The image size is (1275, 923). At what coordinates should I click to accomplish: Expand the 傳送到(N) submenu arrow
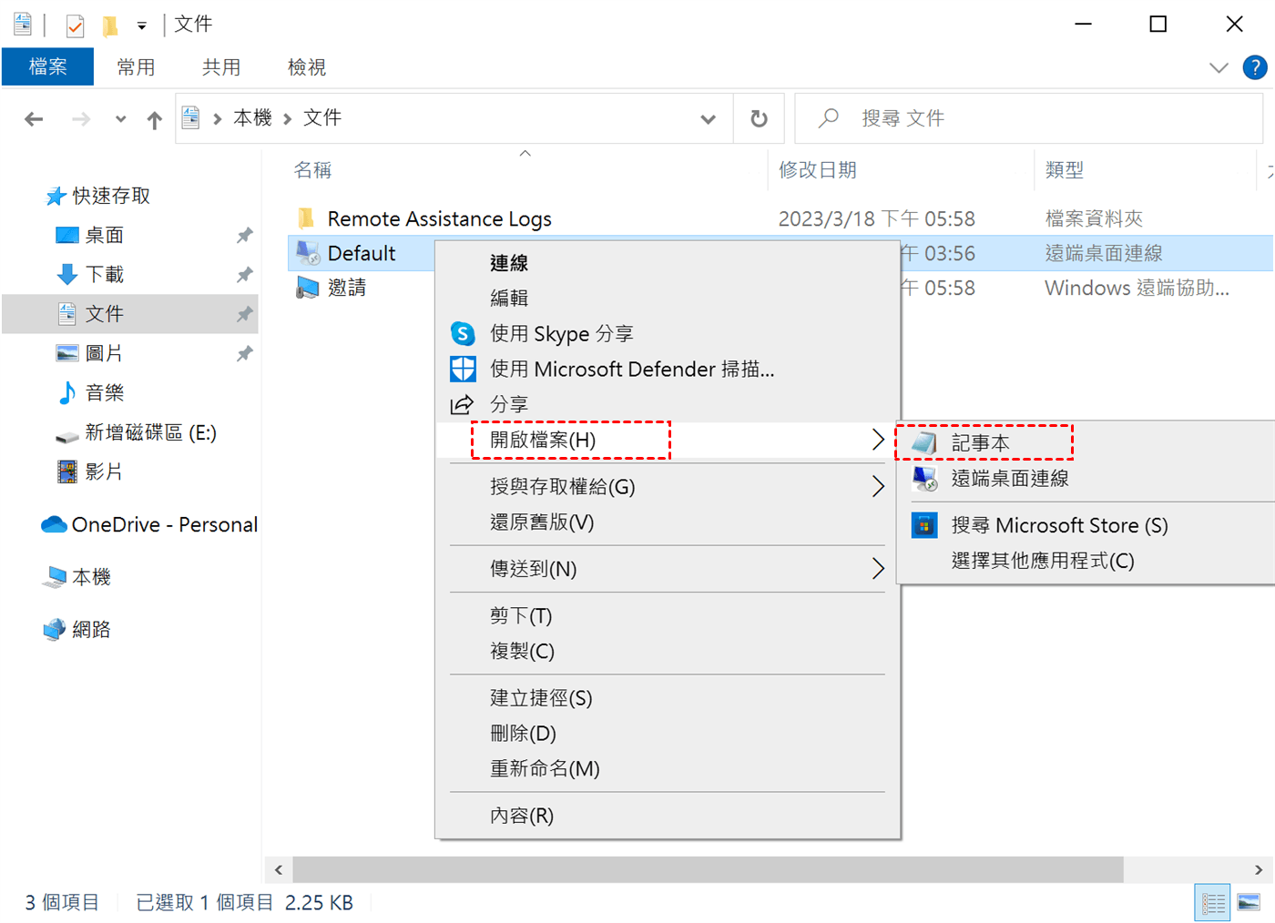[878, 569]
